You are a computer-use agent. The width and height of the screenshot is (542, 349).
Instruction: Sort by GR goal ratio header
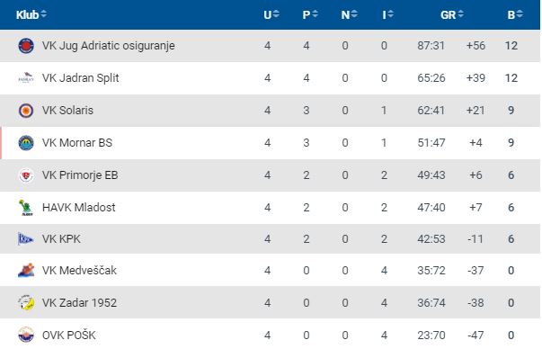click(x=452, y=14)
